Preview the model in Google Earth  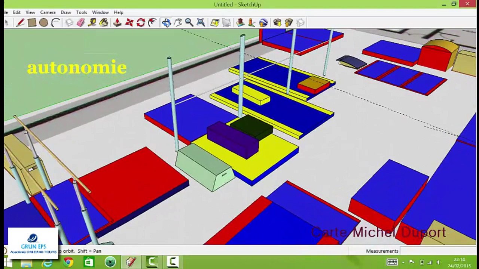263,23
